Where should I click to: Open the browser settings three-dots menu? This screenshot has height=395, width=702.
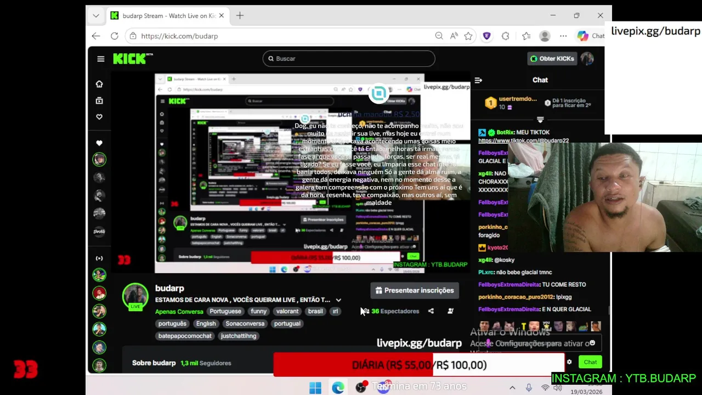(563, 36)
